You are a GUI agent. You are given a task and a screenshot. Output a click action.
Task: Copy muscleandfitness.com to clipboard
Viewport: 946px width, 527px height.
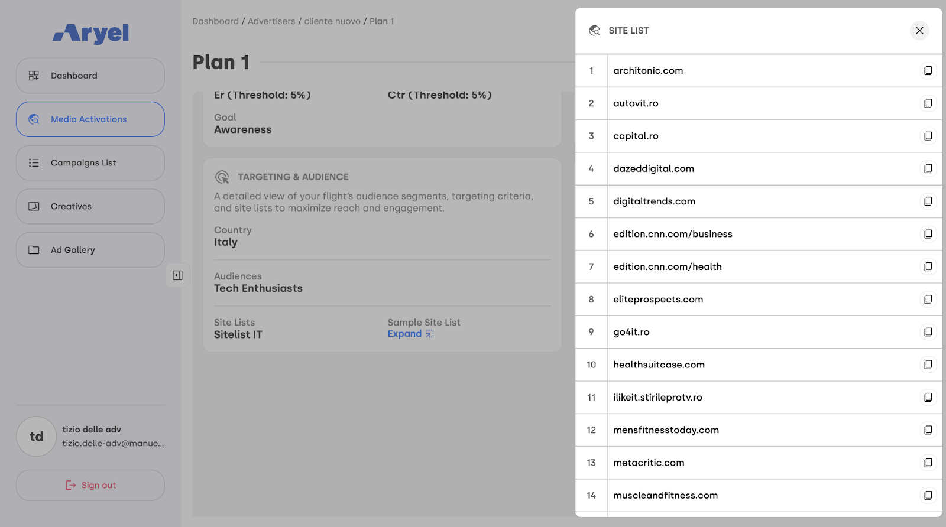coord(928,496)
